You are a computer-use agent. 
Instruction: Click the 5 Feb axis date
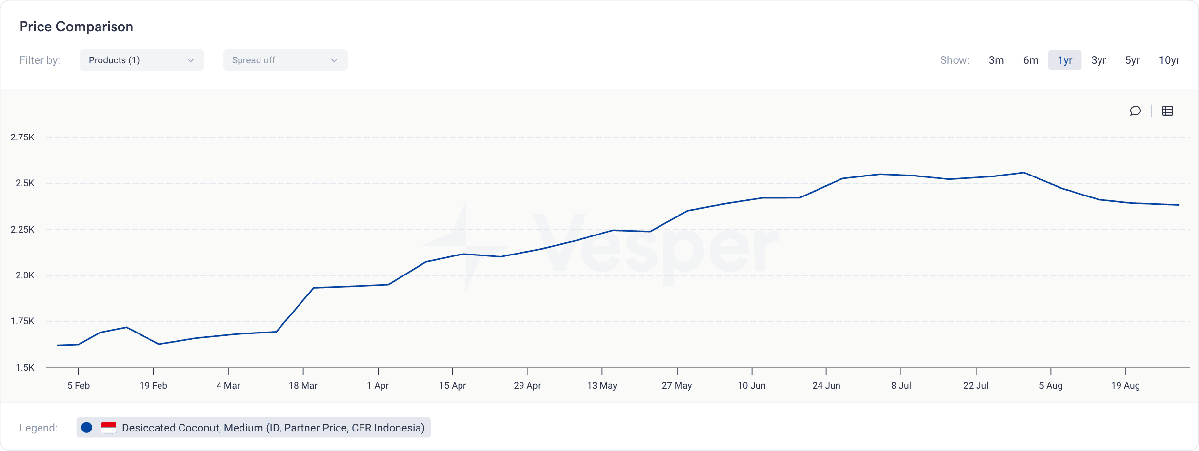[x=79, y=385]
